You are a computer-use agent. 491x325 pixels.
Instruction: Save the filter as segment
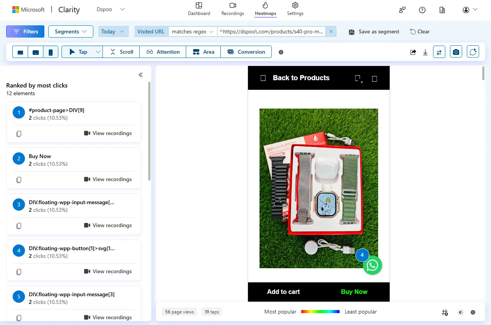click(374, 31)
